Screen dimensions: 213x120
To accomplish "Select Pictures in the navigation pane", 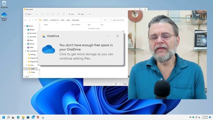I will pyautogui.click(x=31, y=44).
